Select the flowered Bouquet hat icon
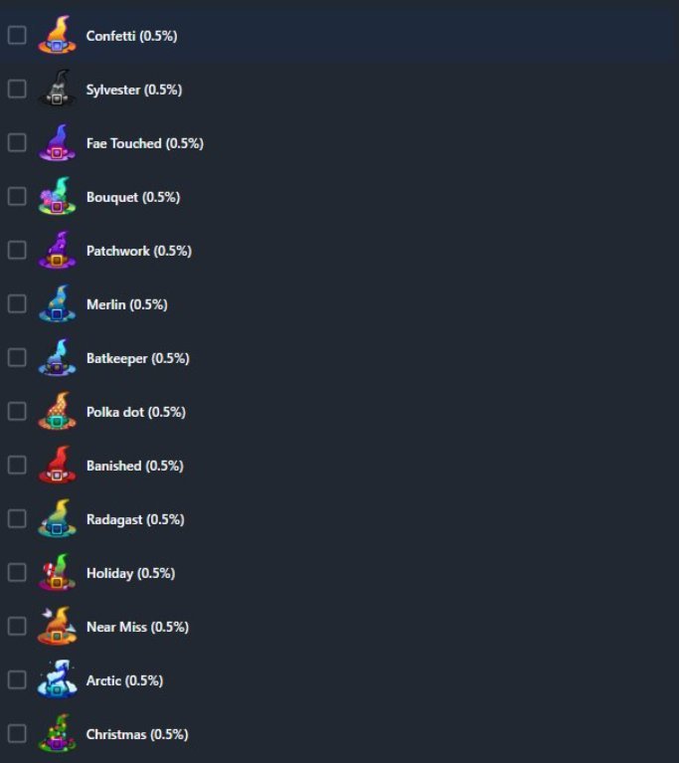The height and width of the screenshot is (763, 679). coord(58,196)
